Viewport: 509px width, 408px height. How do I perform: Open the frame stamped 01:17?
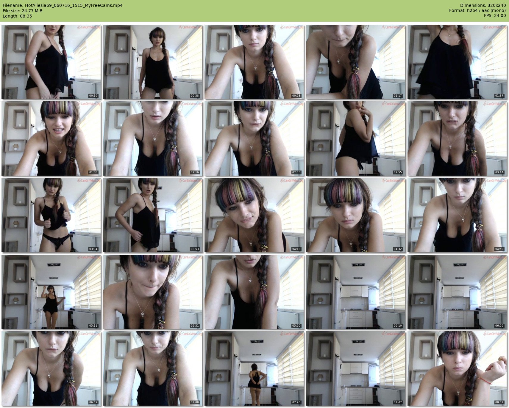[356, 62]
